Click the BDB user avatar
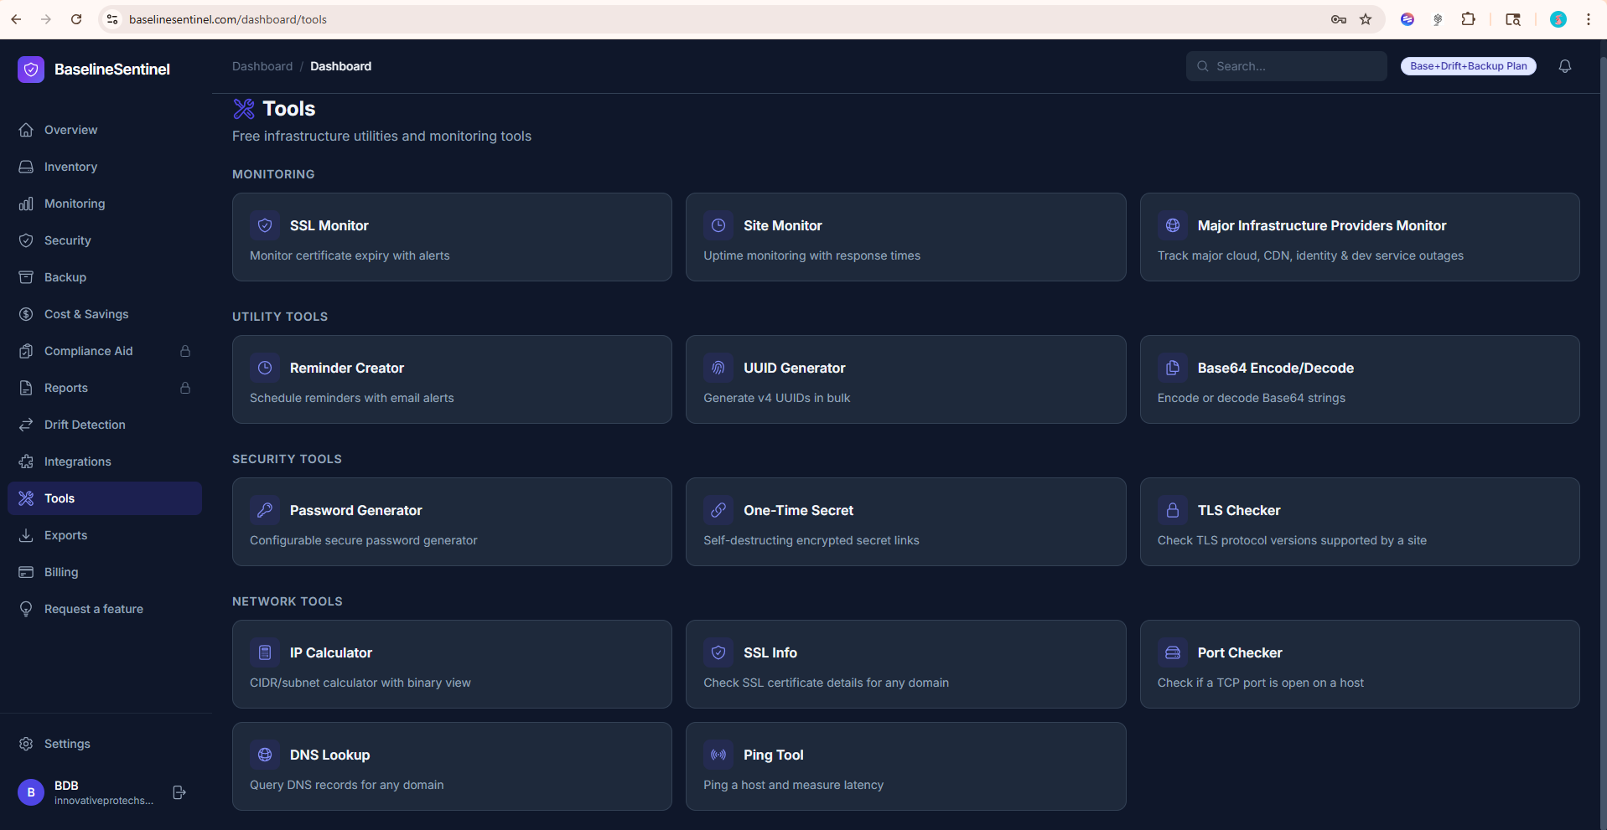 point(31,792)
